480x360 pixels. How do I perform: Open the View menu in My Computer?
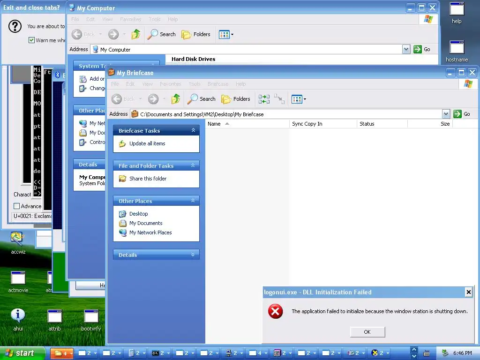coord(107,19)
